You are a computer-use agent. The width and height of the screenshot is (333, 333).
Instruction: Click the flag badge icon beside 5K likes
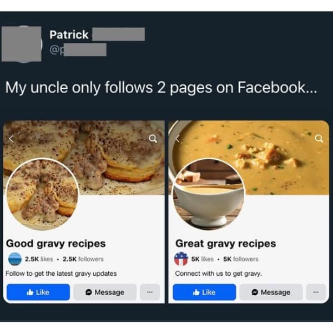(x=181, y=259)
